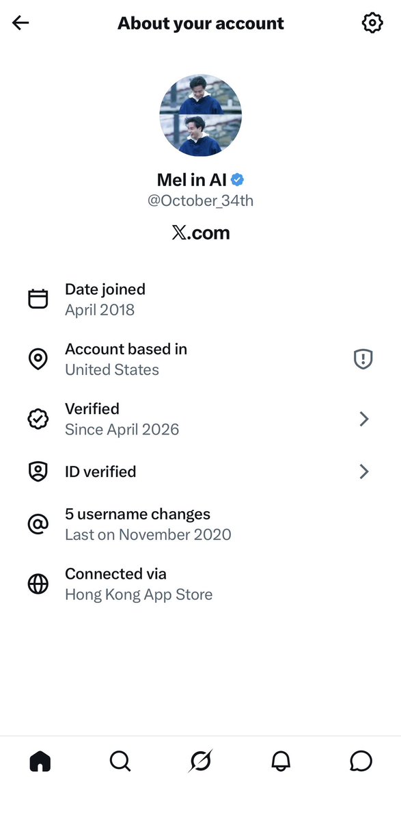401x821 pixels.
Task: Open the Grok slash icon in bottom bar
Action: click(x=200, y=761)
